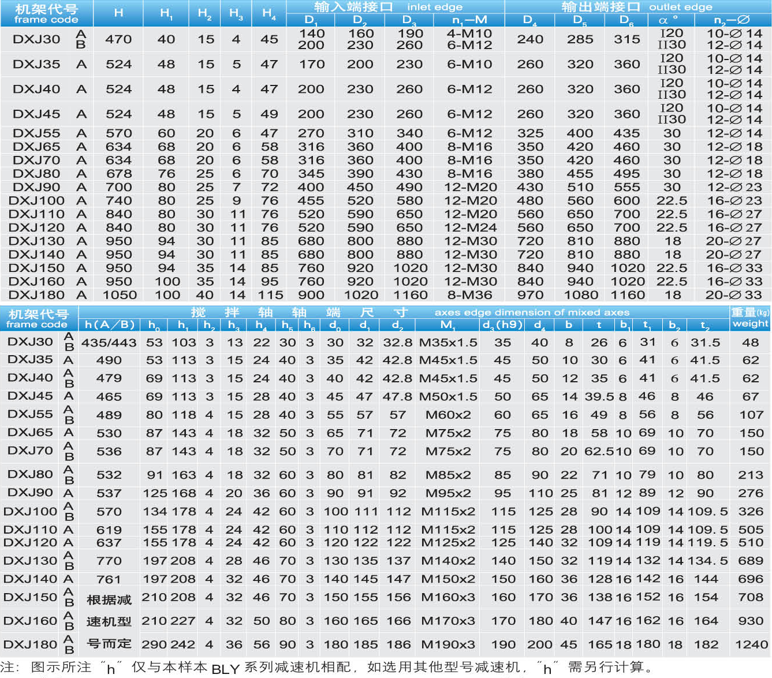Click the 435/443 height cell
The image size is (772, 678).
click(109, 343)
